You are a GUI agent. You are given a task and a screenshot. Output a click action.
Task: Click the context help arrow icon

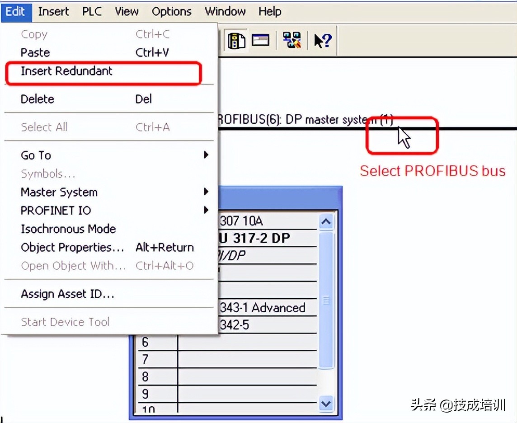point(323,41)
